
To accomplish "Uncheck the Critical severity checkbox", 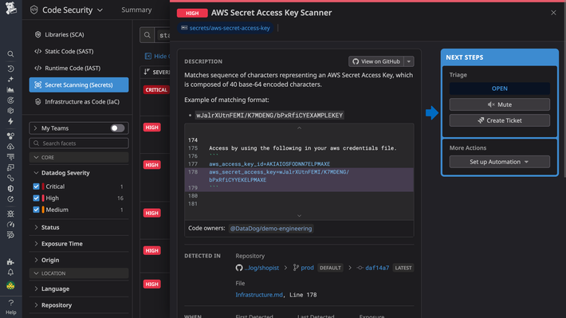I will 36,186.
